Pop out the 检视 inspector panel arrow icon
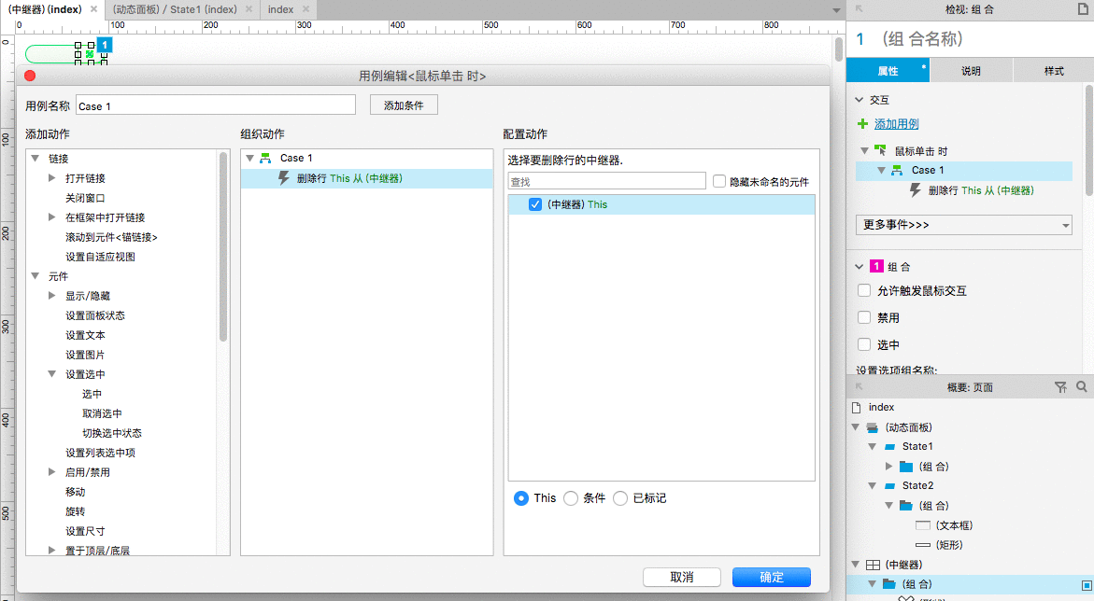This screenshot has height=601, width=1094. point(859,9)
